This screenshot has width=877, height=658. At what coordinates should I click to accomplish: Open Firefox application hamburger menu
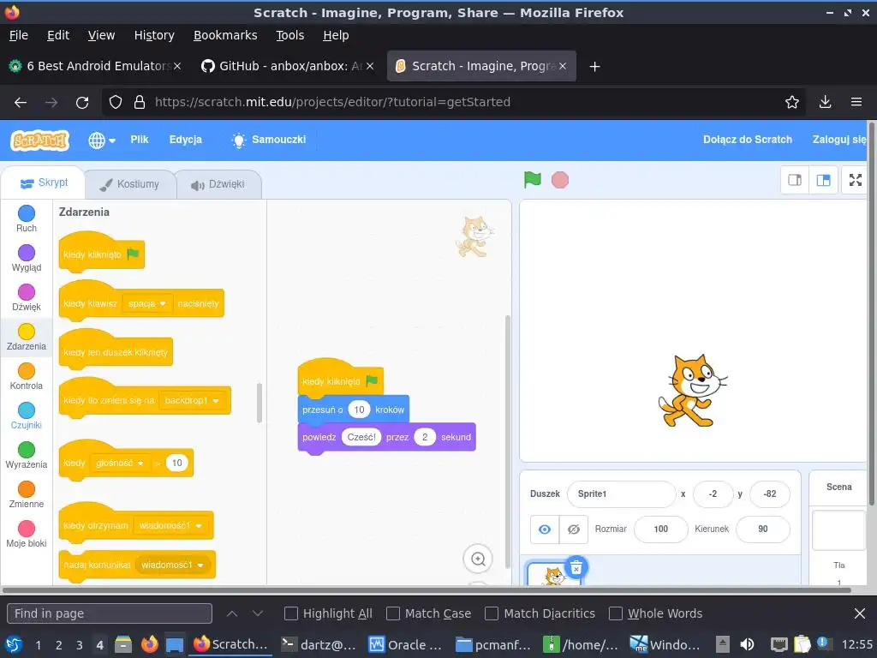(856, 103)
